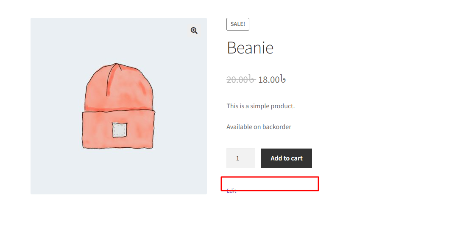Focus the product quantity input field
The height and width of the screenshot is (233, 449).
(x=240, y=158)
